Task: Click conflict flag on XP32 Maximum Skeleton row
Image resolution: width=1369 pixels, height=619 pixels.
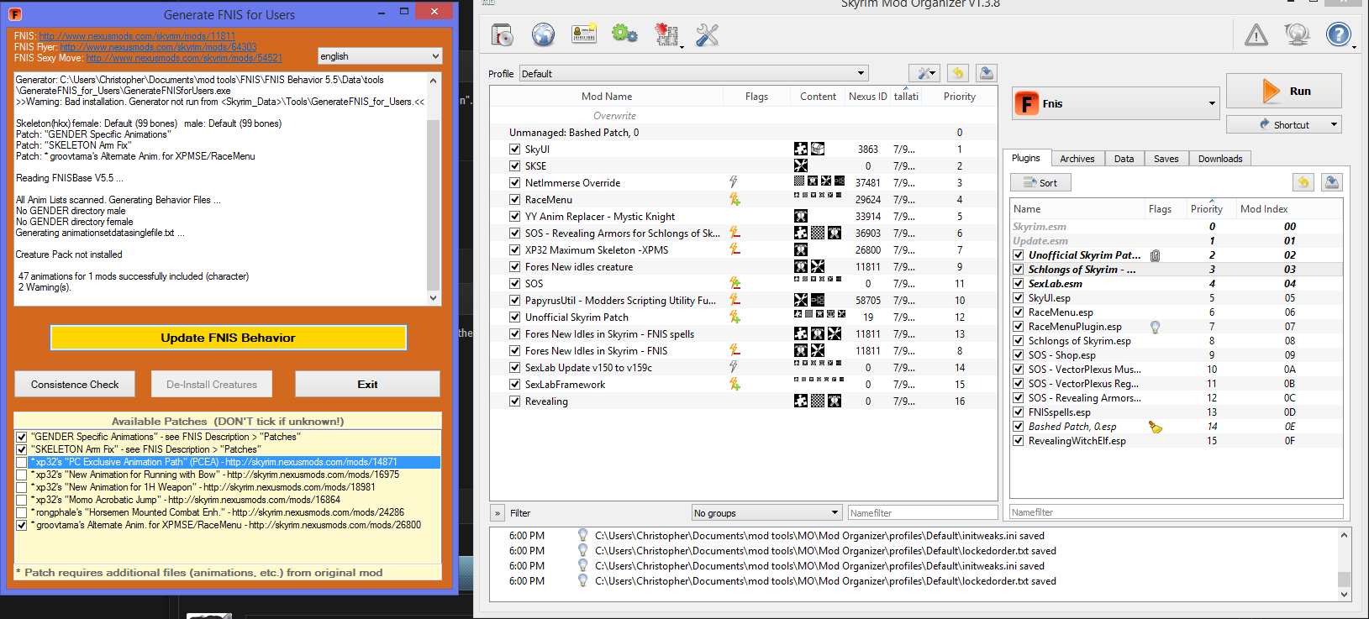Action: point(735,249)
